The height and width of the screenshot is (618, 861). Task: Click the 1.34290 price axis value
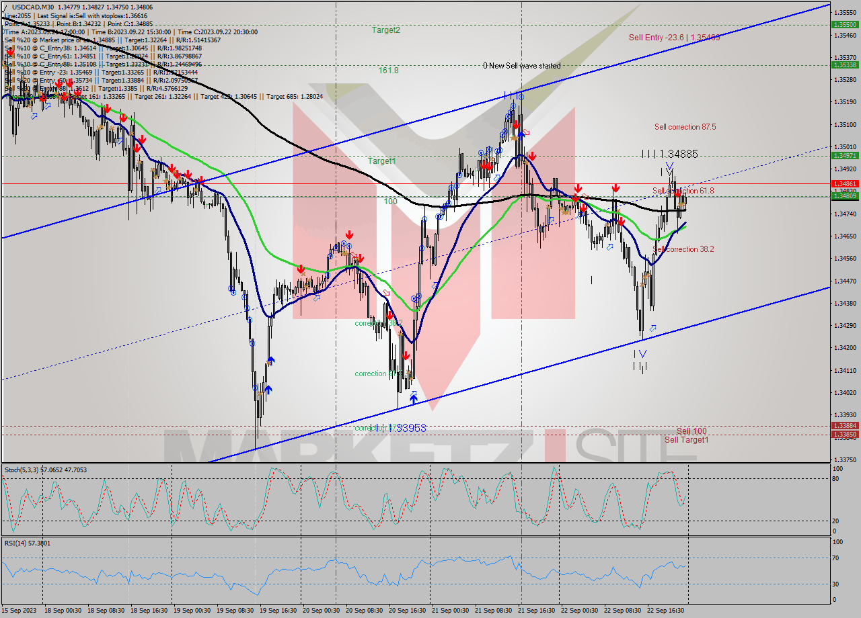point(845,326)
